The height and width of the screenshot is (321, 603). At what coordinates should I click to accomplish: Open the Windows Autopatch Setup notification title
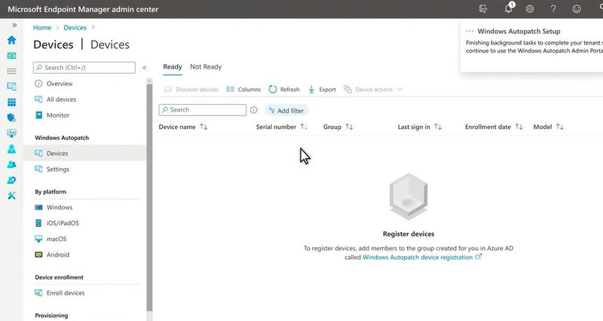coord(519,32)
